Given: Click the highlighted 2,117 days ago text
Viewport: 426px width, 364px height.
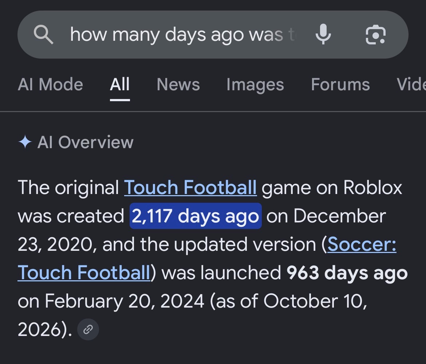Looking at the screenshot, I should [196, 216].
